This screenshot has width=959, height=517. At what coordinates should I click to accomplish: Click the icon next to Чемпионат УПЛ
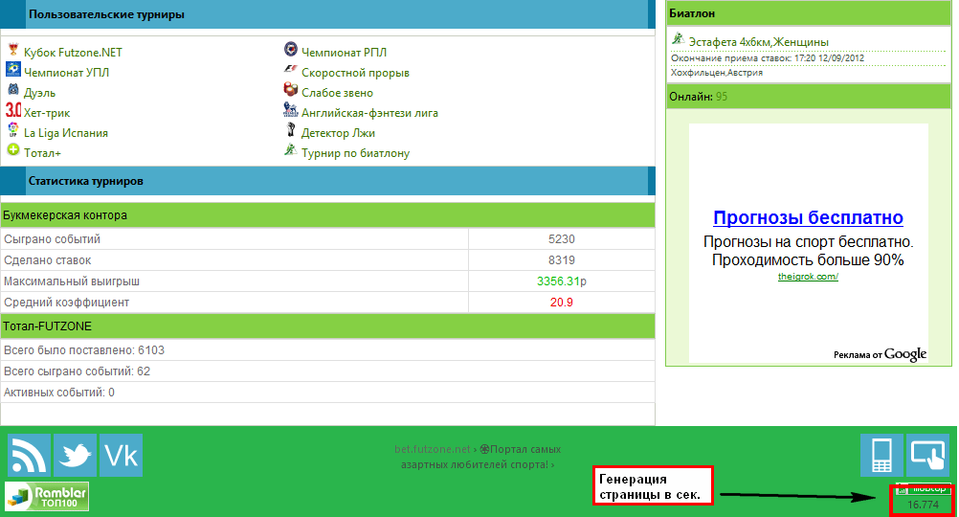click(x=12, y=69)
